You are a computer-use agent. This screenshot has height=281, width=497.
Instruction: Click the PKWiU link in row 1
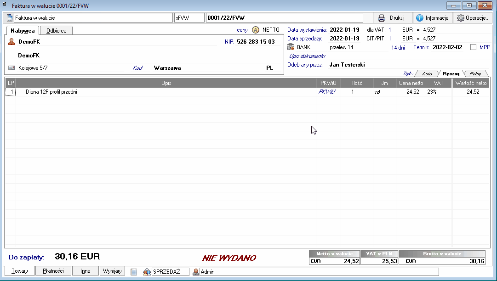pyautogui.click(x=327, y=92)
